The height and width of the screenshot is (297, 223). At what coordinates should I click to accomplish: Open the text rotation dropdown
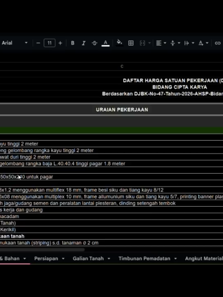tap(203, 43)
